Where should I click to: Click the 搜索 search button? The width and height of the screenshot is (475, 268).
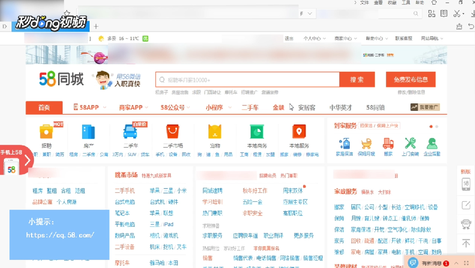coord(357,79)
